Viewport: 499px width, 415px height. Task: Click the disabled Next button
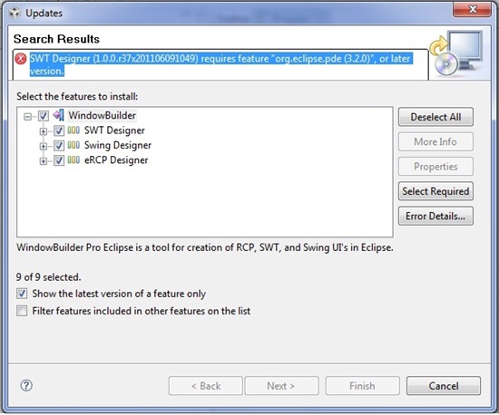pos(281,386)
